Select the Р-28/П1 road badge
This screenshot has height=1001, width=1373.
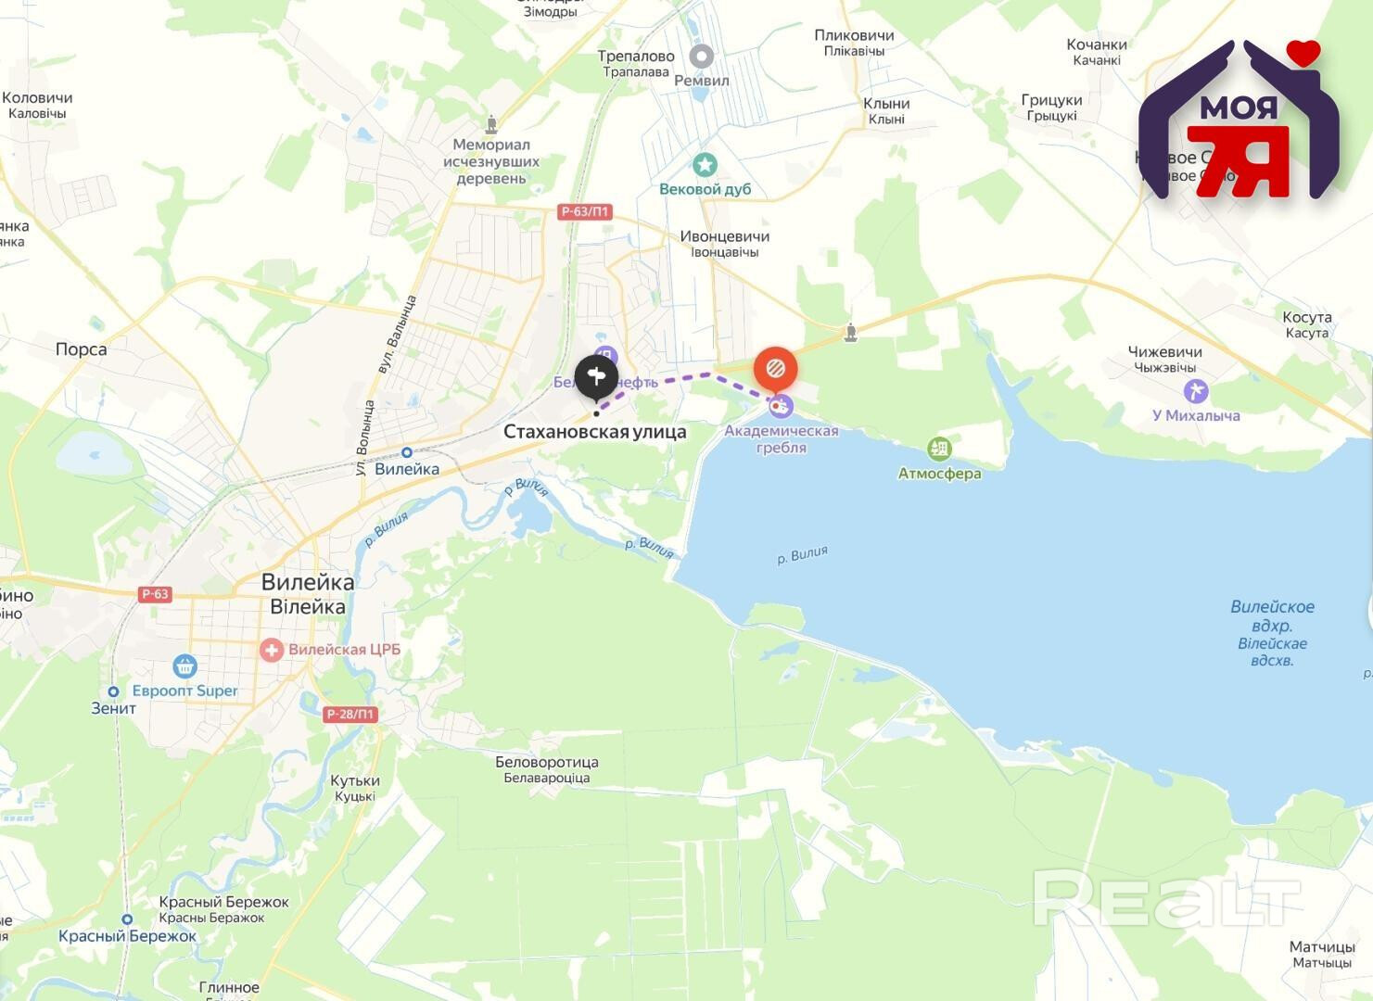pos(351,715)
